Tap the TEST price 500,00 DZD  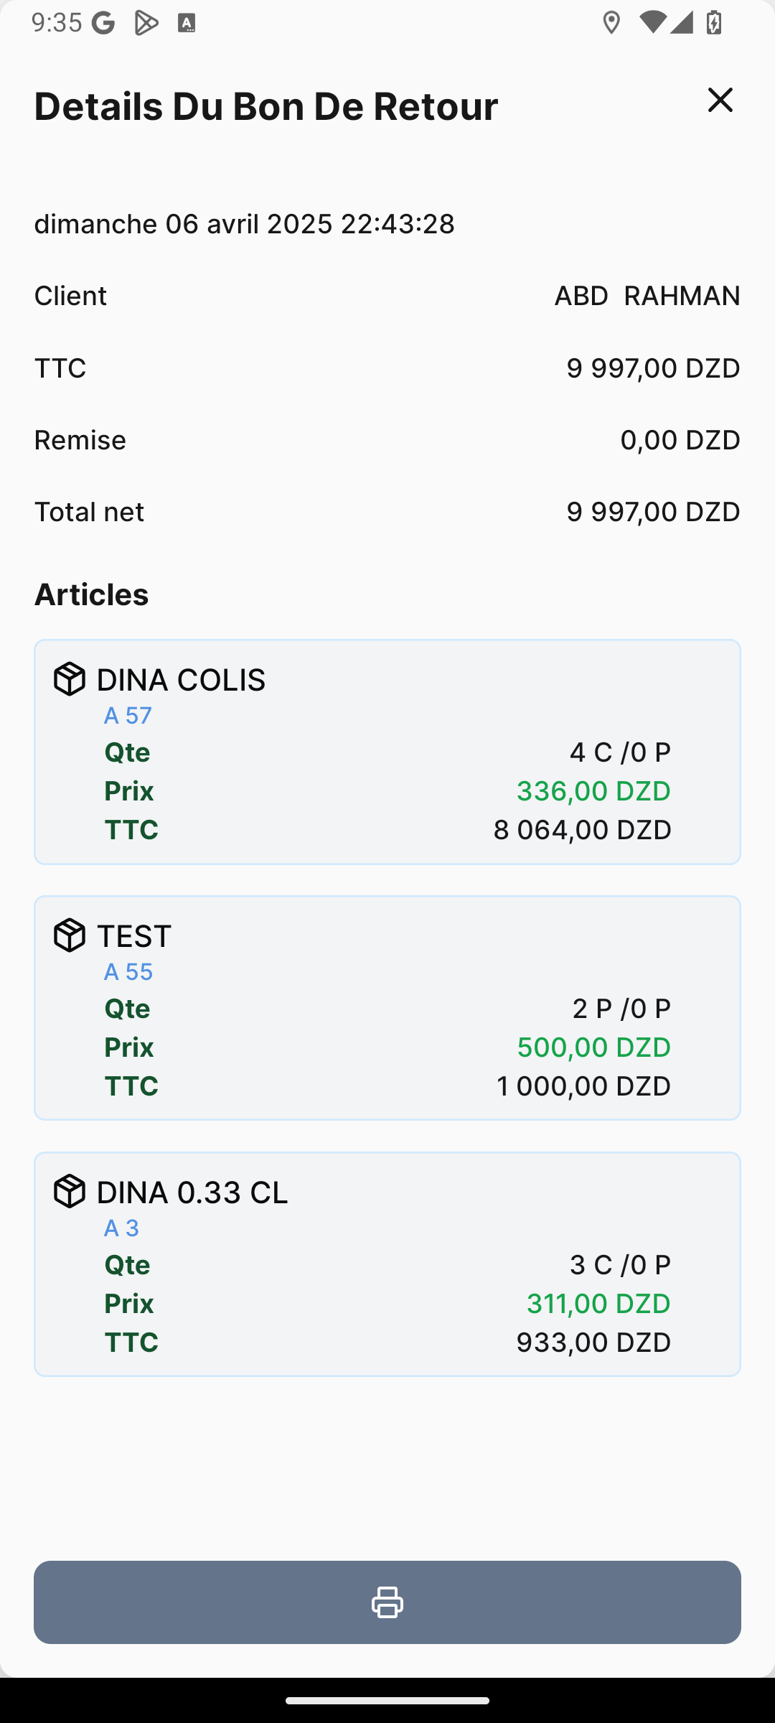[x=593, y=1047]
